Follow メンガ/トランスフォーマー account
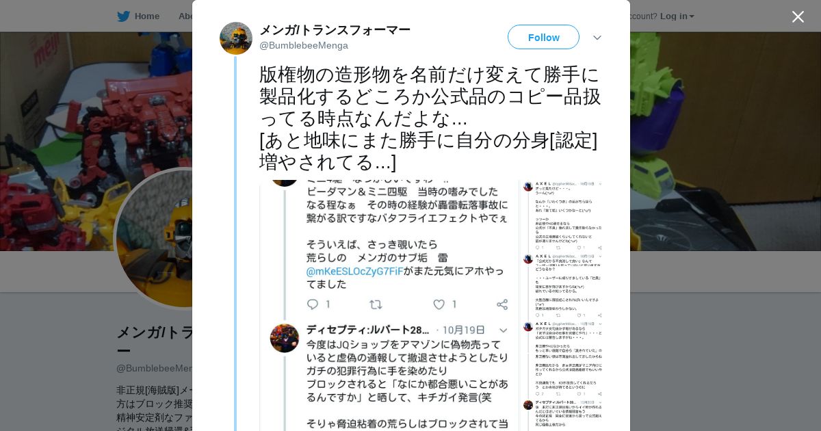Screen dimensions: 821x431 pyautogui.click(x=543, y=37)
